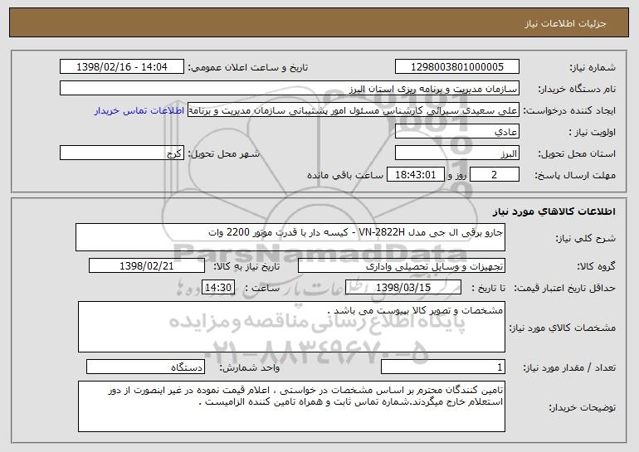Select the delivery city field 'کرج'
This screenshot has height=452, width=639.
click(122, 153)
